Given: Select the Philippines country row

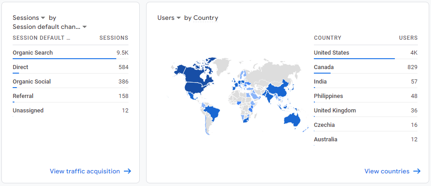Looking at the screenshot, I should [x=365, y=96].
